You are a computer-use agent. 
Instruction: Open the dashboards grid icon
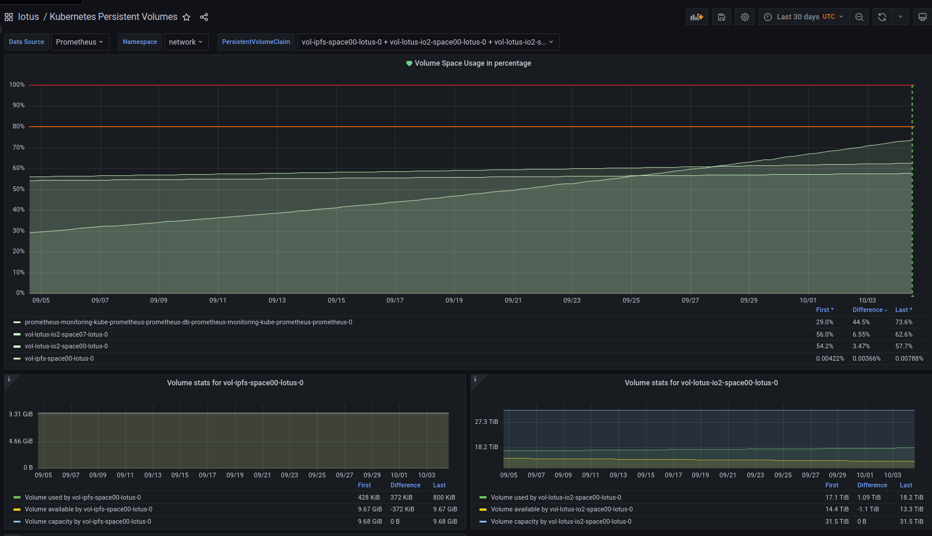point(9,17)
